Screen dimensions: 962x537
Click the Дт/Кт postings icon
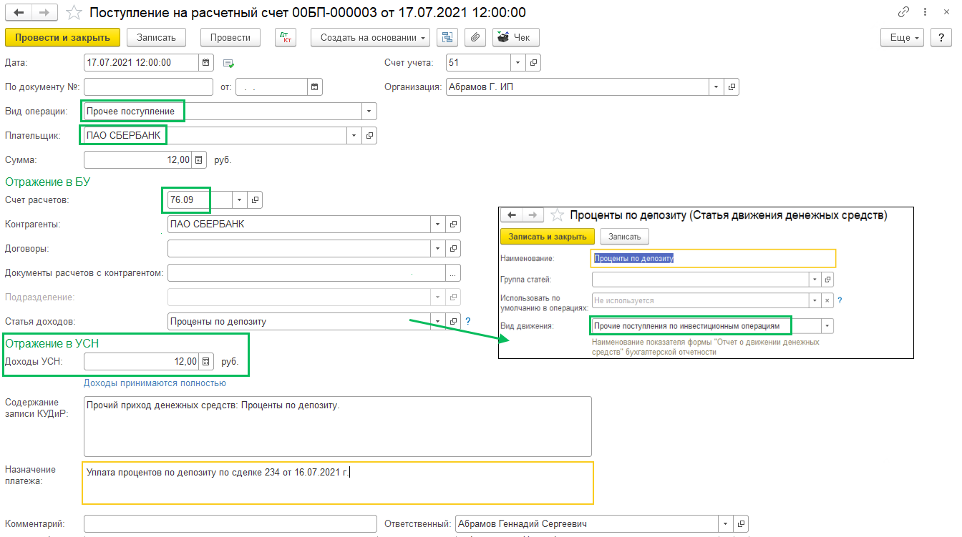pyautogui.click(x=285, y=37)
